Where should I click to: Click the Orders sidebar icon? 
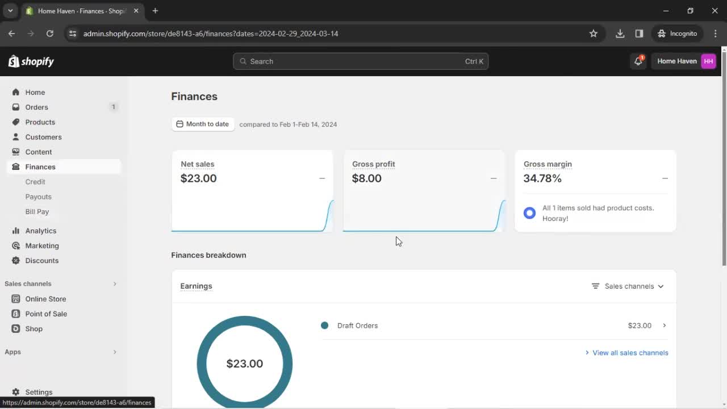click(15, 107)
